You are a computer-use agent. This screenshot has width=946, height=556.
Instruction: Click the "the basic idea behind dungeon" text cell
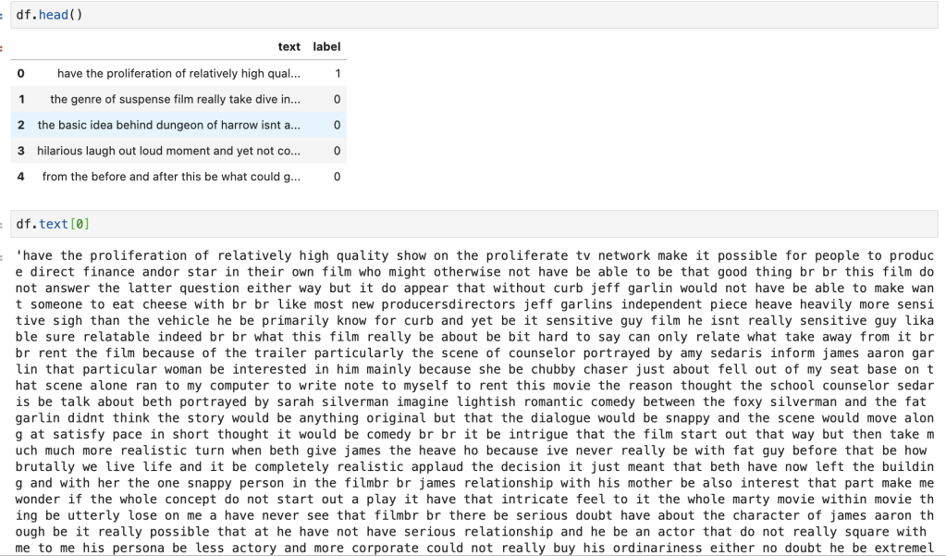169,125
